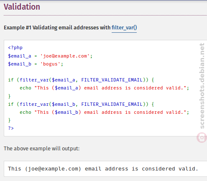Open the filter_var() function link
This screenshot has height=181, width=207.
click(x=124, y=28)
